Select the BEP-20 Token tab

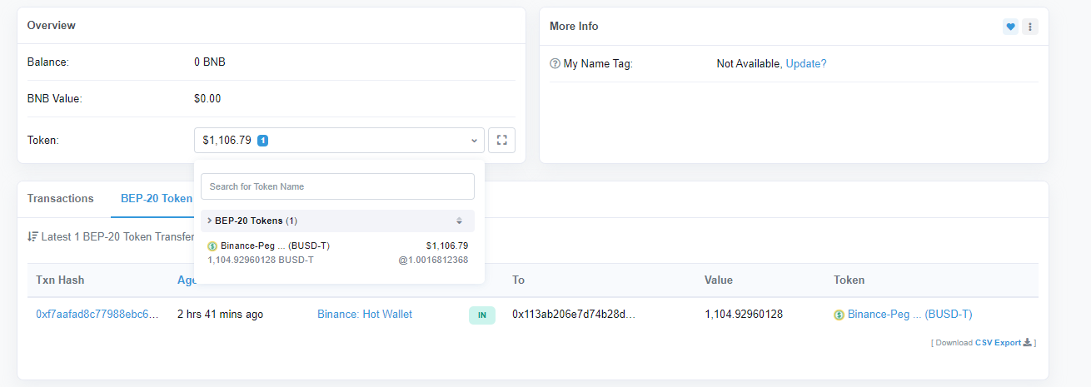click(x=157, y=199)
